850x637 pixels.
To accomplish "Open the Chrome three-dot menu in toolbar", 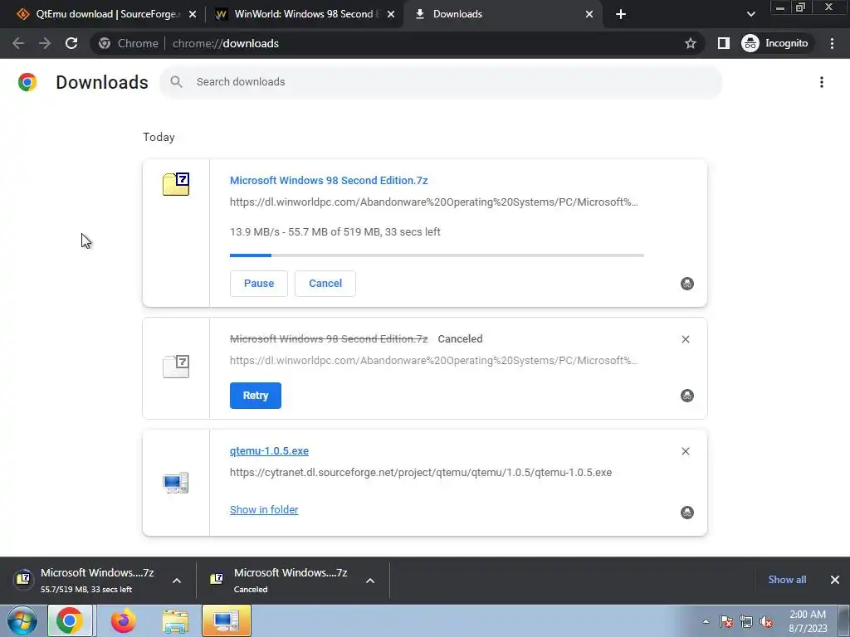I will pyautogui.click(x=832, y=43).
